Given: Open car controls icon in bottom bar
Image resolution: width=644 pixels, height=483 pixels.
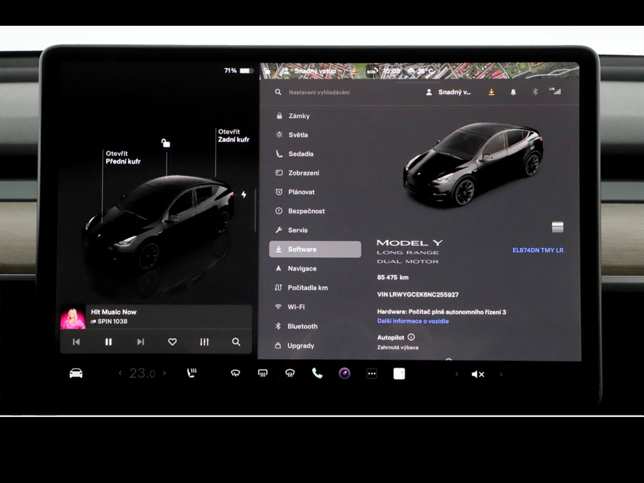Looking at the screenshot, I should [x=76, y=374].
